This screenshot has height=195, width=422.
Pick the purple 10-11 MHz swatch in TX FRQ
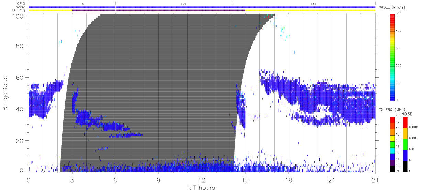pyautogui.click(x=392, y=163)
